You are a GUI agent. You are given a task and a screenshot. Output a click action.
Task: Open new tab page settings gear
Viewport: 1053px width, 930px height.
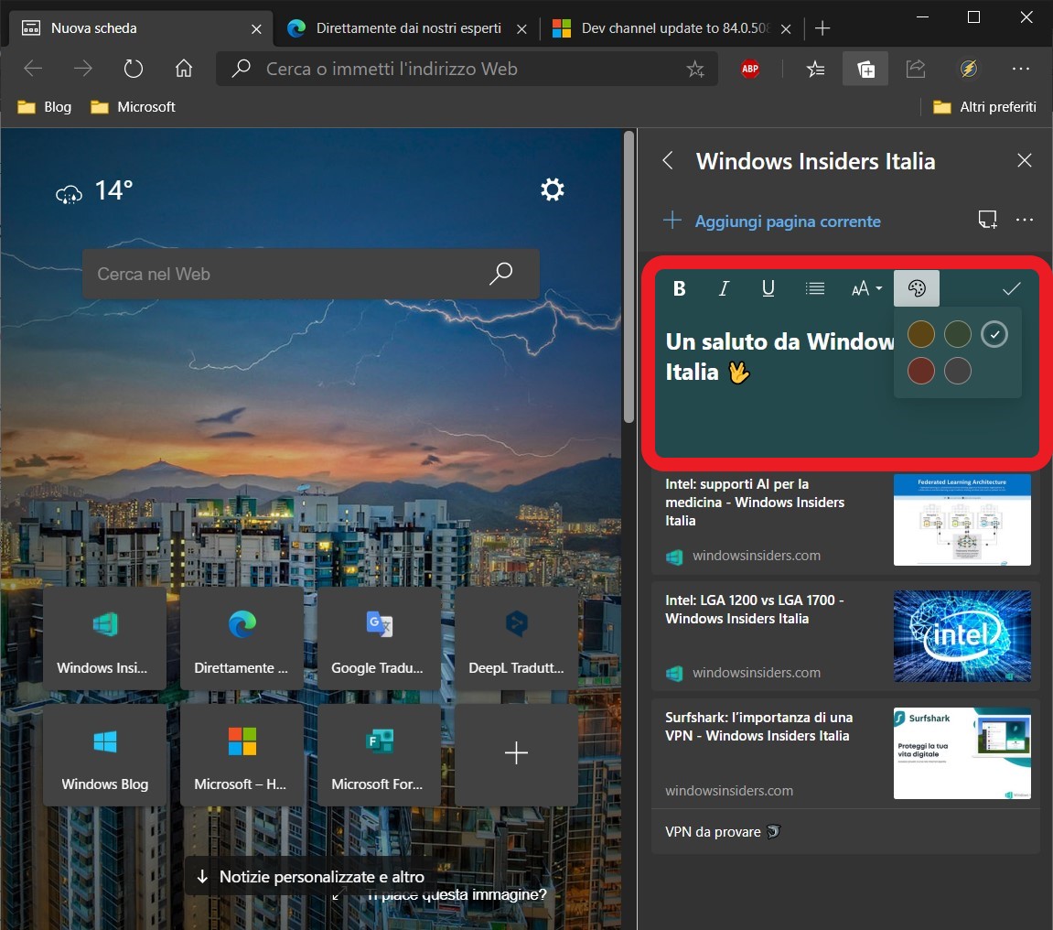tap(552, 189)
